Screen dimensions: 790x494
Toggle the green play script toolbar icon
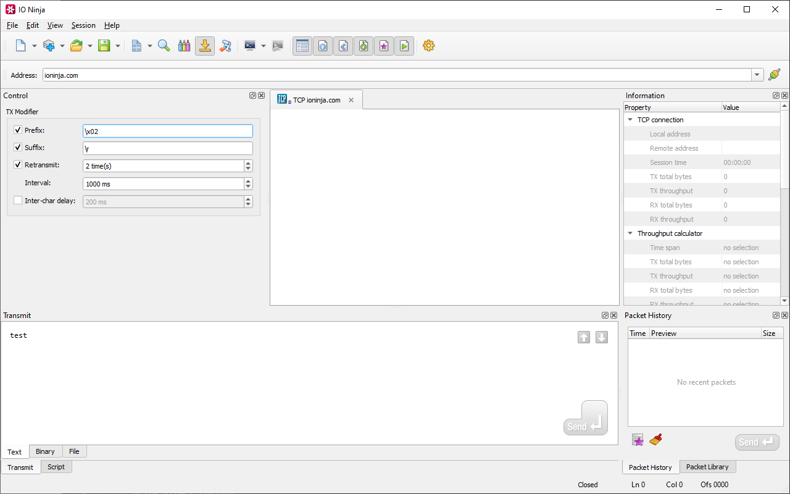404,46
